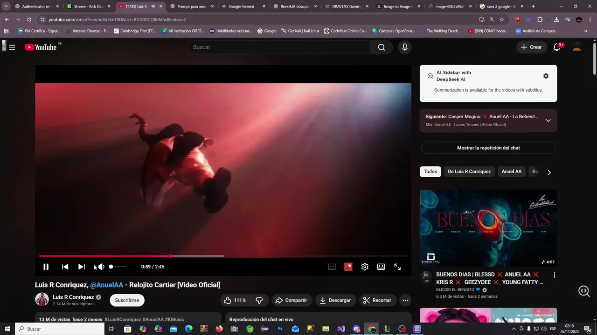Open options for BUENOS DIAS video
This screenshot has width=597, height=335.
tap(554, 275)
